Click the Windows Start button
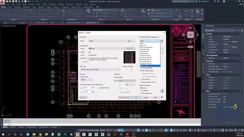The image size is (244, 137). 3,134
